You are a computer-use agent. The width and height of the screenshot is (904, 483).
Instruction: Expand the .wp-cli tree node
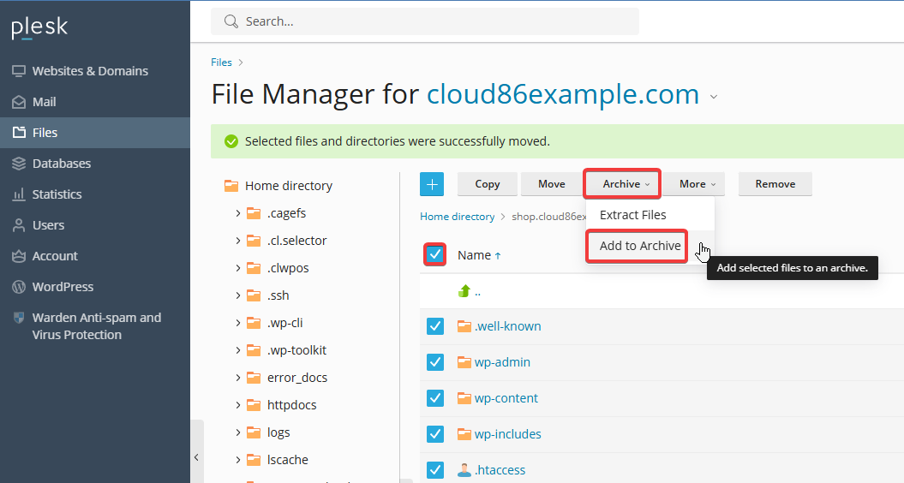point(238,323)
